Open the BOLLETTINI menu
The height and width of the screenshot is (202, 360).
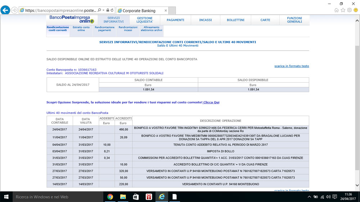(x=235, y=20)
